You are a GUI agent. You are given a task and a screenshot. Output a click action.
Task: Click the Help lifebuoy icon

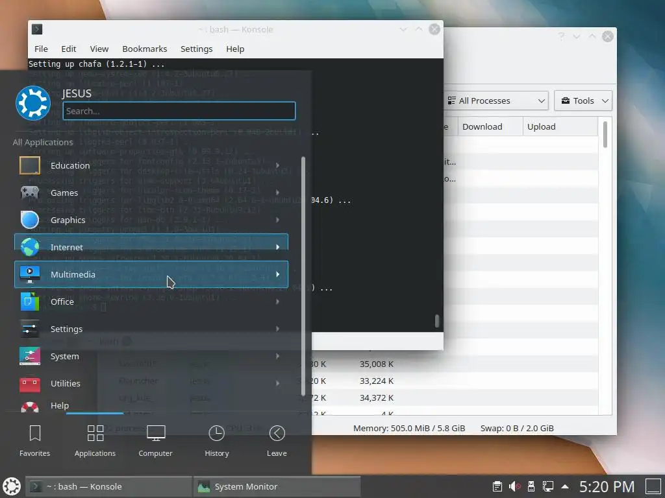(30, 407)
